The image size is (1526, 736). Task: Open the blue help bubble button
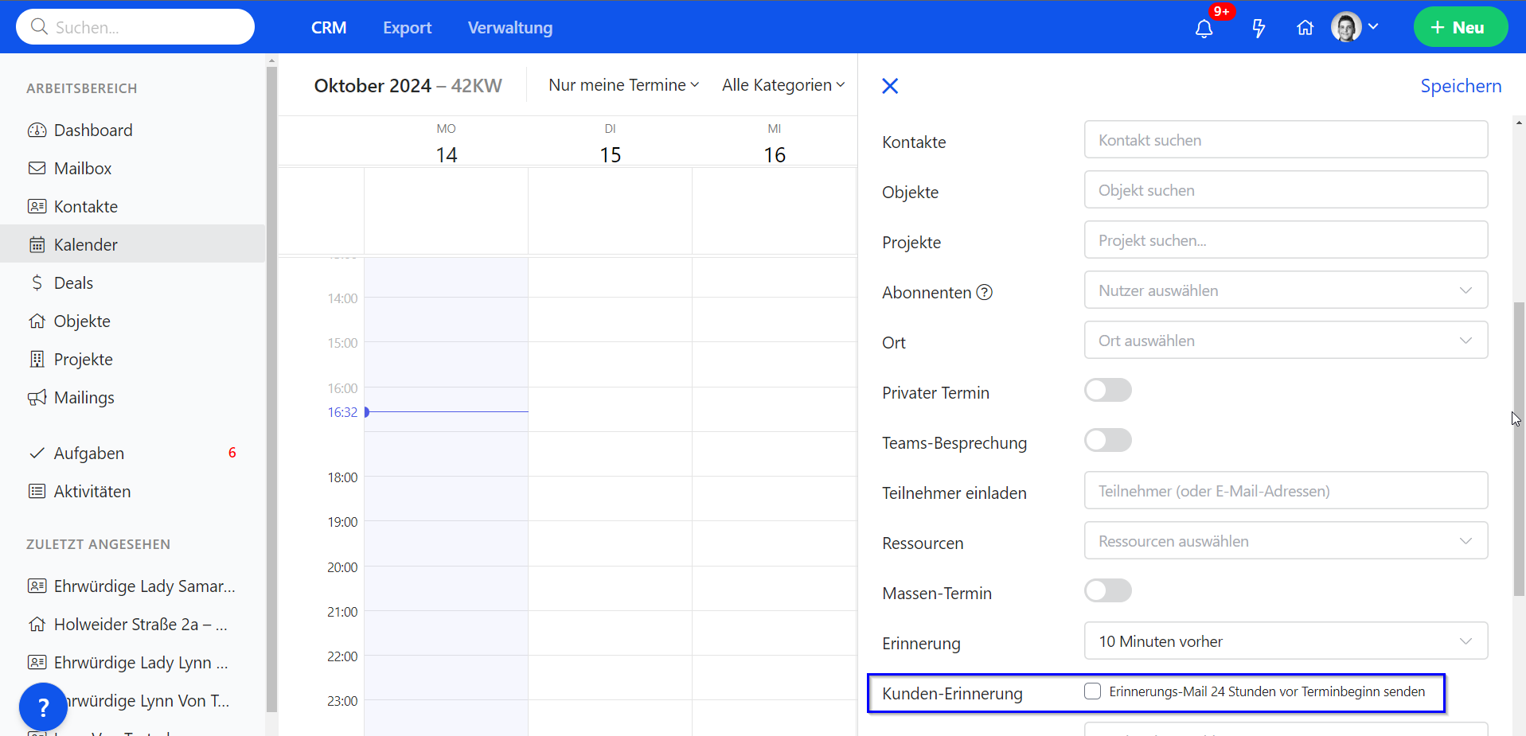[x=43, y=707]
